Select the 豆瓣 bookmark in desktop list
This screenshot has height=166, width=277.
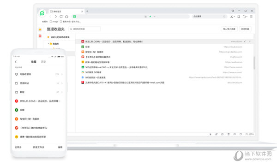165,47
